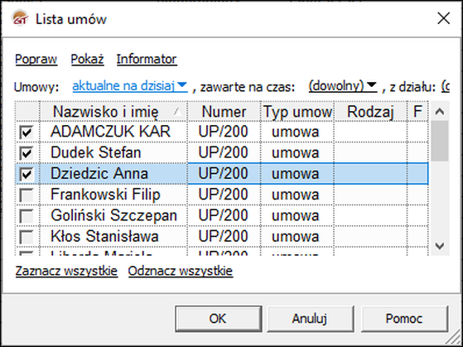Check the Frankowski Filip checkbox
Screen dimensions: 463x347
click(27, 195)
